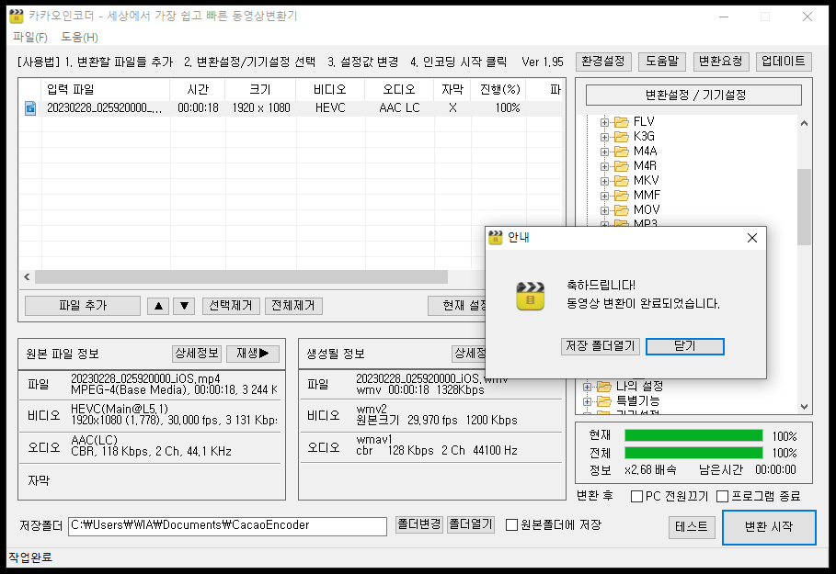Click the M4A folder icon
Screen dimensions: 836x574
(621, 152)
